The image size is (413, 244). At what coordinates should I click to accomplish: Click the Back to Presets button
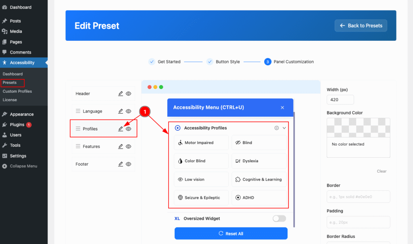tap(361, 25)
